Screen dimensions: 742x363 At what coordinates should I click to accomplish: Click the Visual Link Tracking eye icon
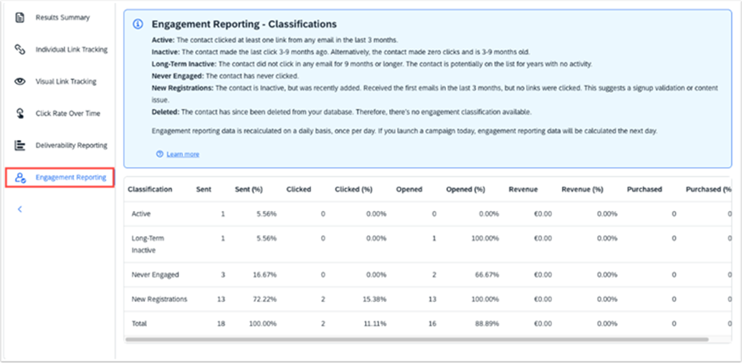tap(19, 81)
